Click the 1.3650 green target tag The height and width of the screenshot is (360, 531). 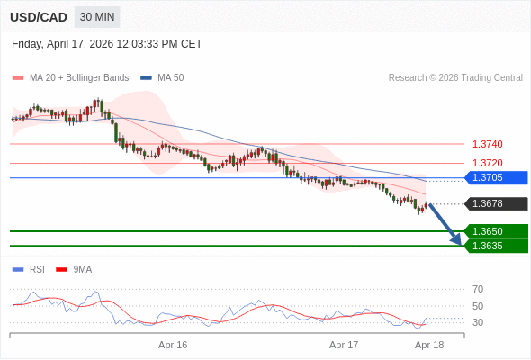(x=496, y=231)
